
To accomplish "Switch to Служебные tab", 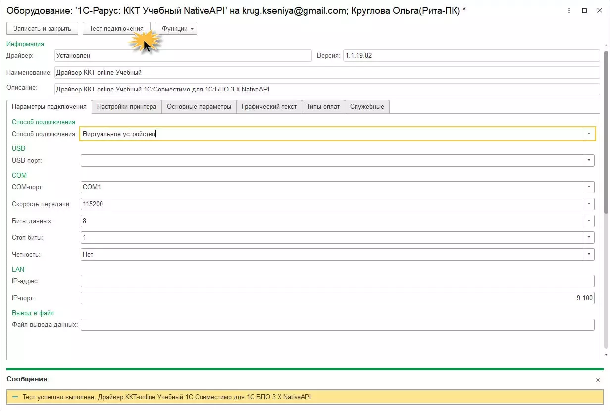I will tap(367, 106).
